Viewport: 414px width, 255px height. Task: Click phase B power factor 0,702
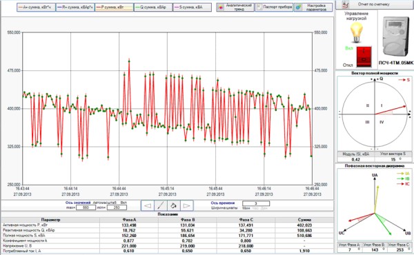coord(188,241)
